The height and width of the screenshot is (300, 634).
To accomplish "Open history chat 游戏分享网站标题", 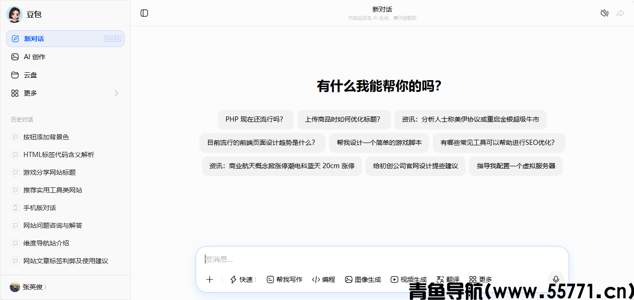I will click(65, 172).
